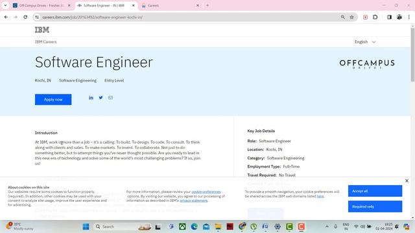Image resolution: width=415 pixels, height=233 pixels.
Task: Click the red extension icon in toolbar
Action: 365,17
